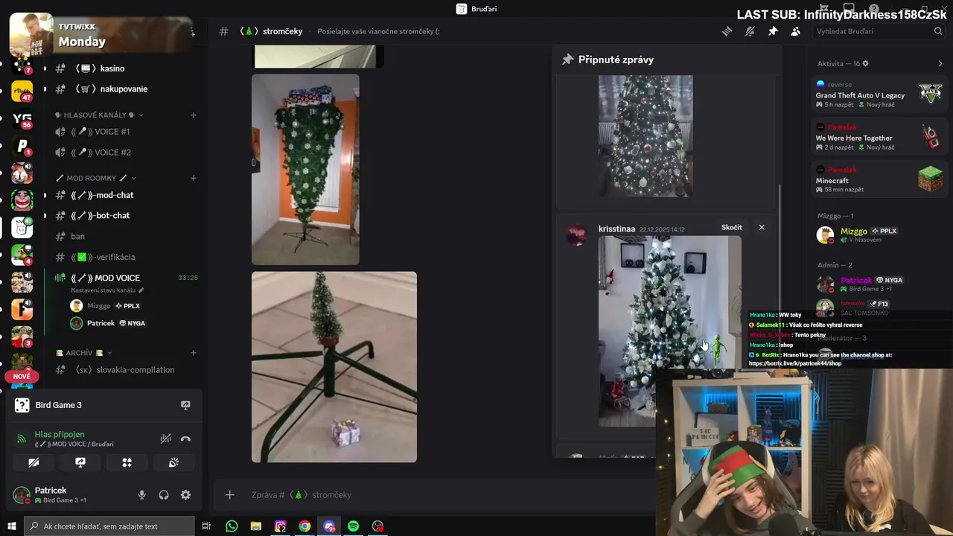Start screen share from voice controls
This screenshot has height=536, width=953.
[80, 462]
